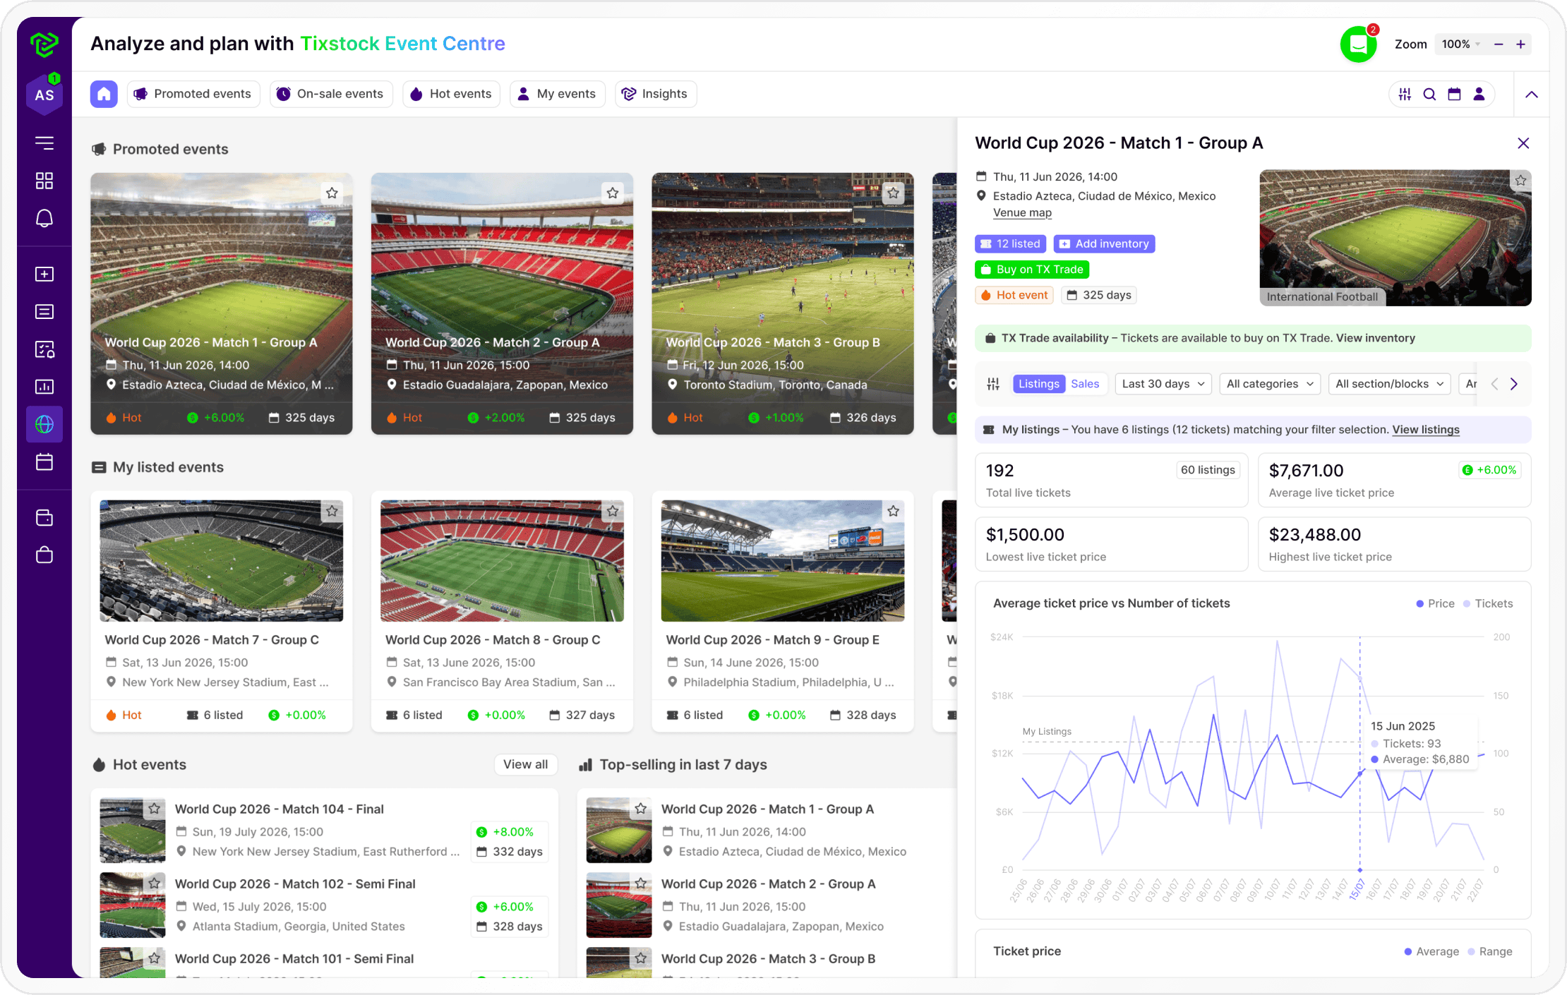Toggle Price series in chart legend
The image size is (1567, 995).
coord(1435,603)
